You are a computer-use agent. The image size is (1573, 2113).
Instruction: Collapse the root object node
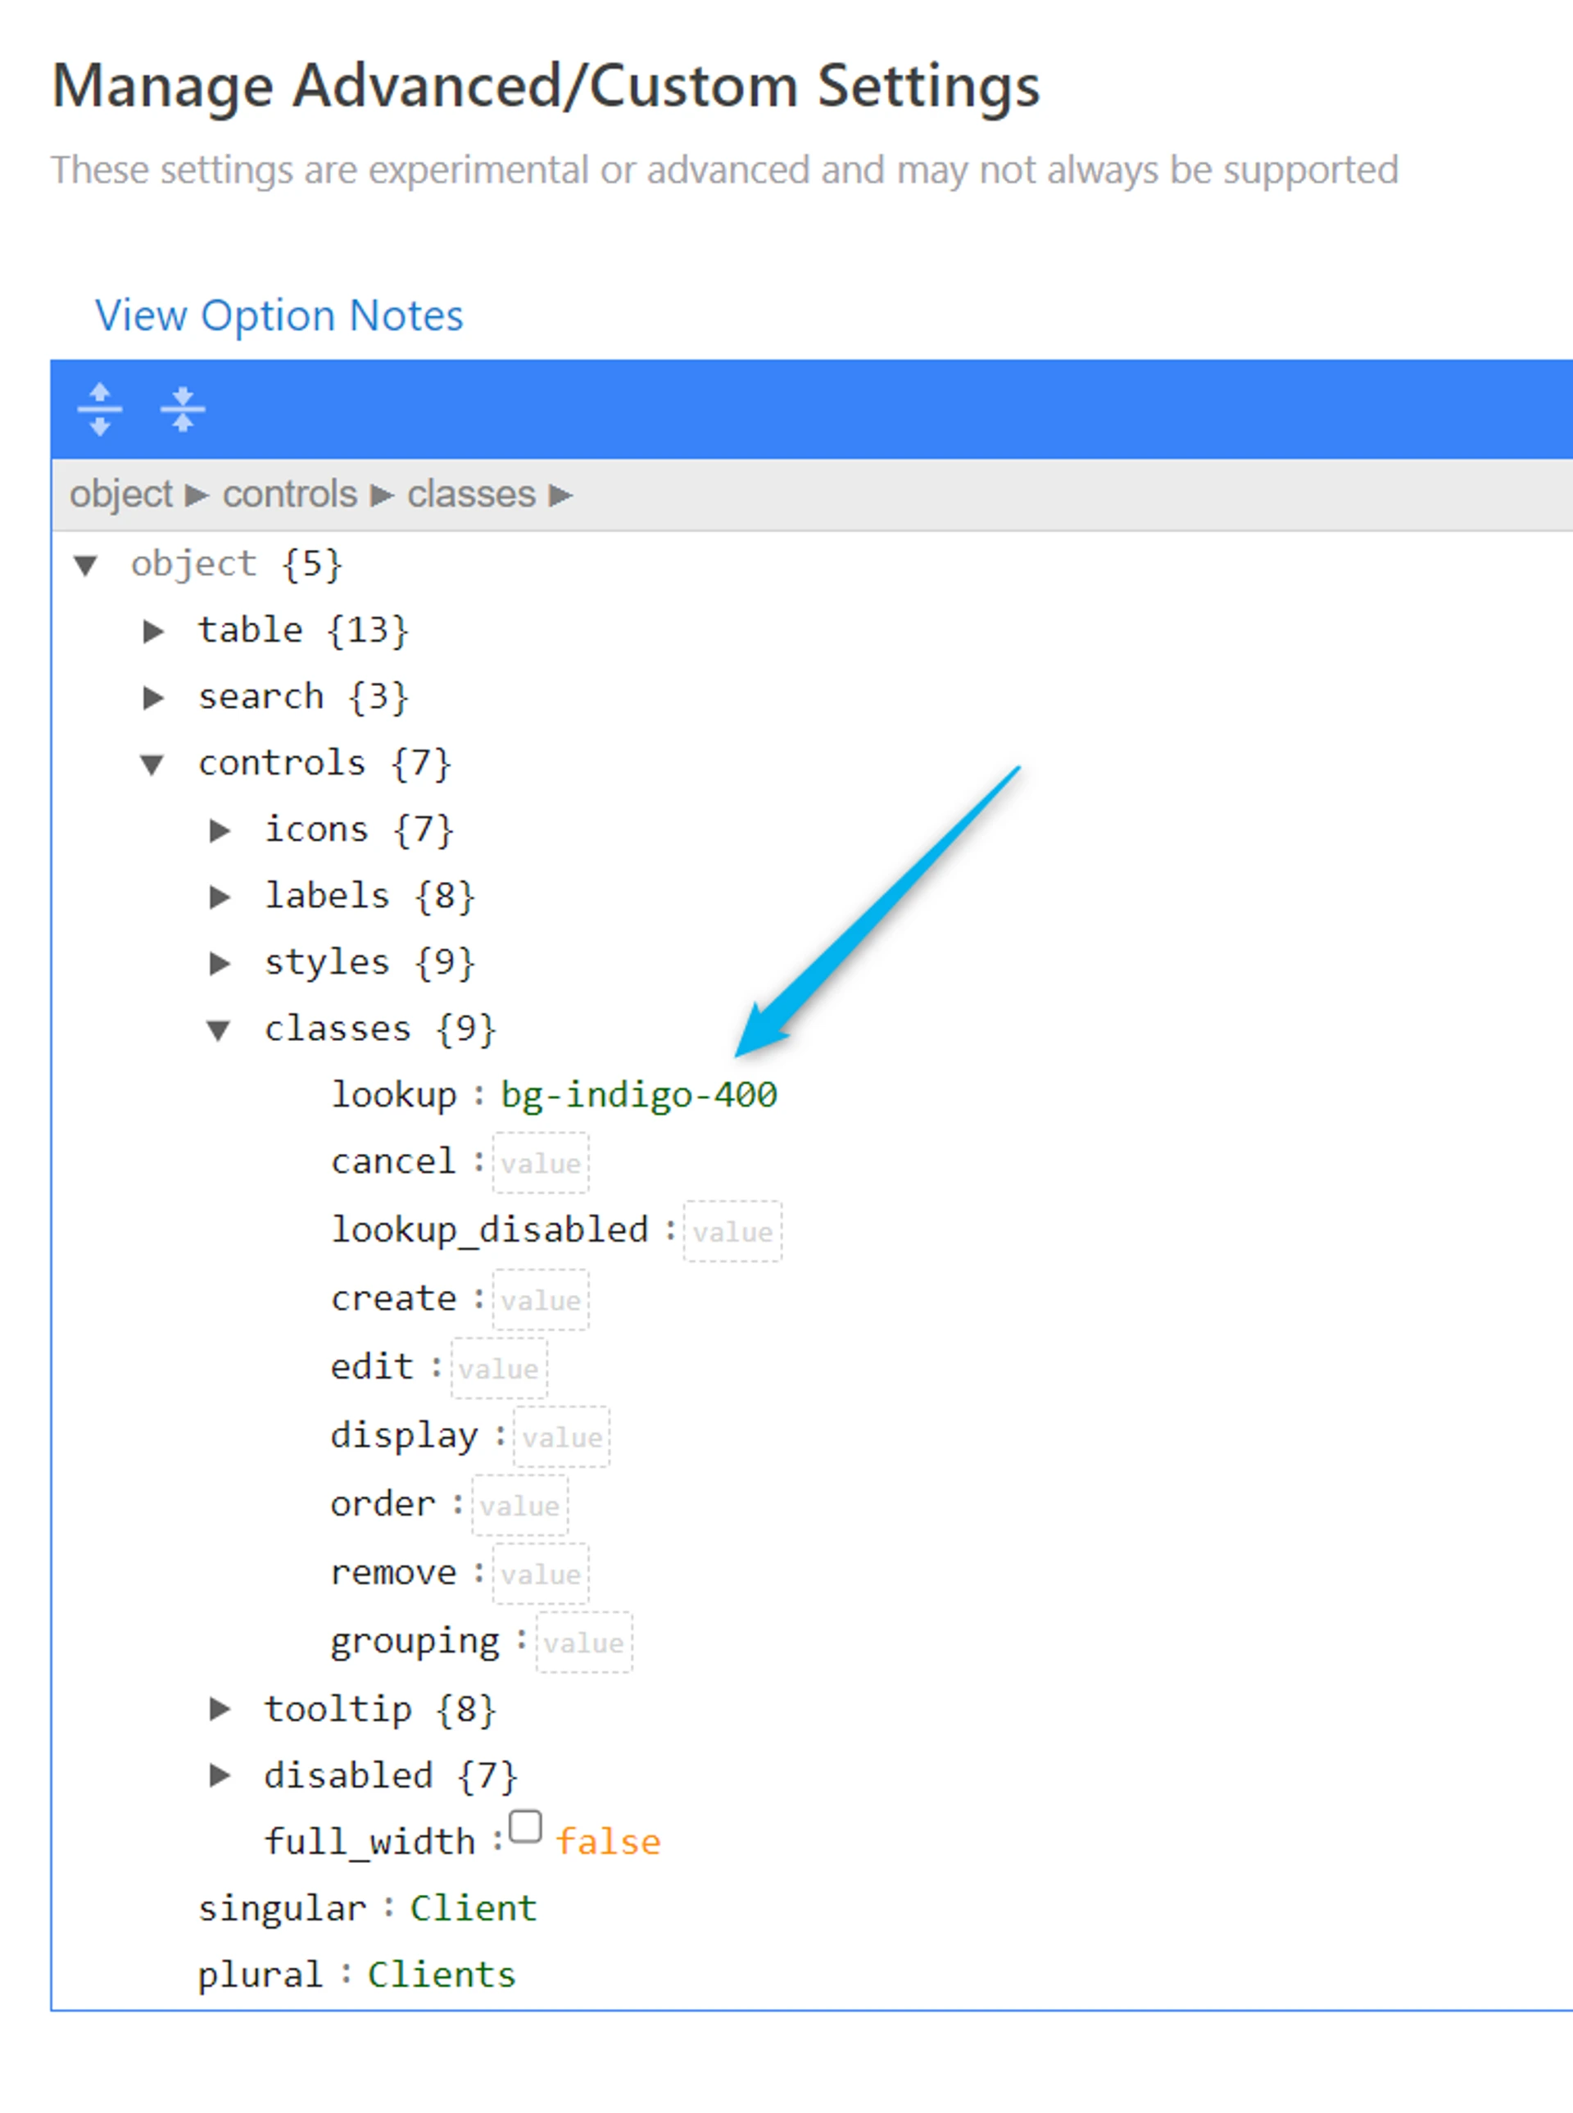(86, 565)
